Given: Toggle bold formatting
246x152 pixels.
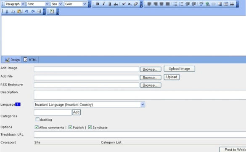Looking at the screenshot, I should pos(98,4).
